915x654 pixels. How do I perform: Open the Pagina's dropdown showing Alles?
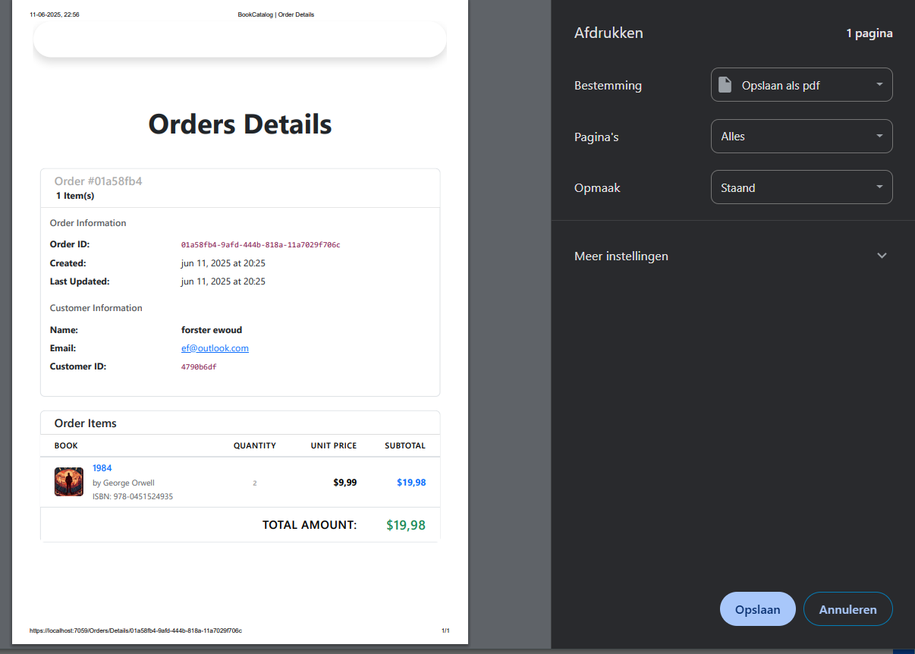tap(801, 137)
